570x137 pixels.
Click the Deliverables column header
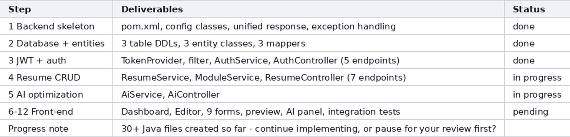pyautogui.click(x=309, y=9)
